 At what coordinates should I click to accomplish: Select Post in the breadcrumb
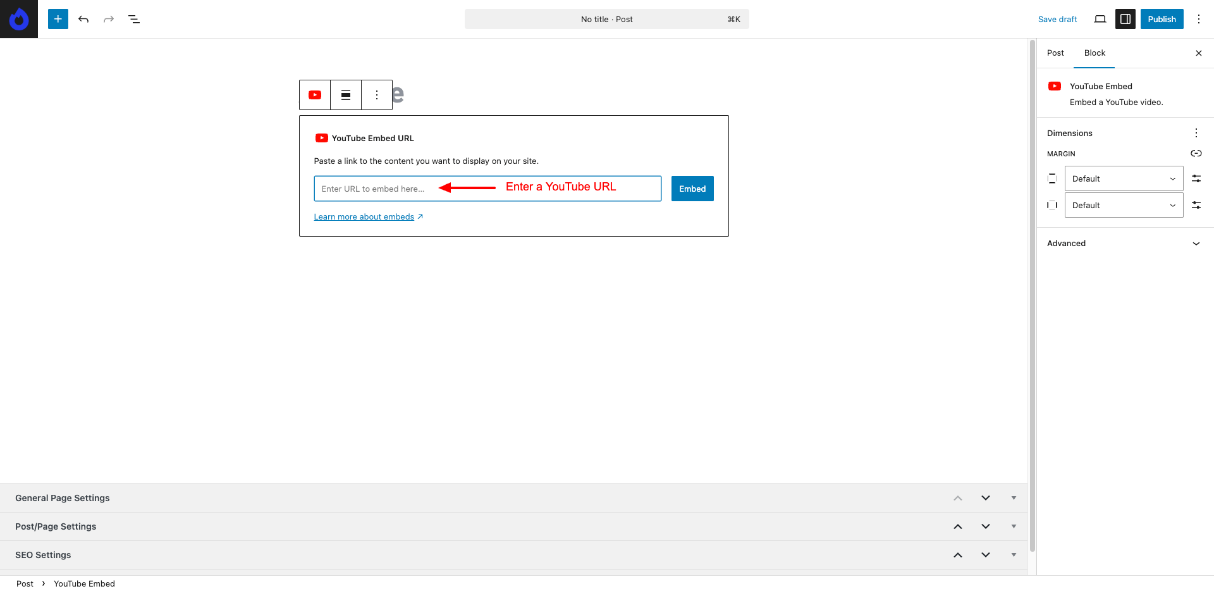click(x=25, y=583)
